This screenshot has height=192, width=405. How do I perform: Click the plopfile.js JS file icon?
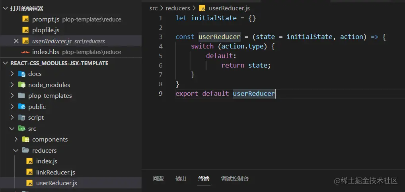tap(25, 30)
